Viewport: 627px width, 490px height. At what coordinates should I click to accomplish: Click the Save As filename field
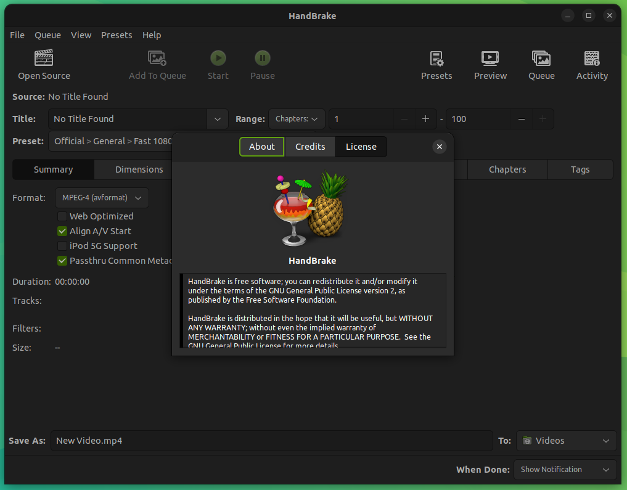(x=271, y=441)
